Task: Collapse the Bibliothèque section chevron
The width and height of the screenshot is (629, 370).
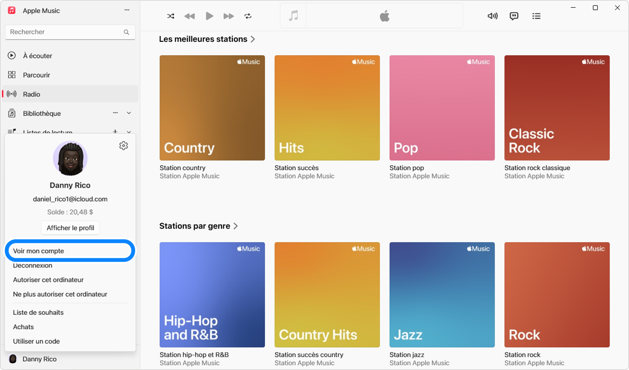Action: click(x=129, y=113)
